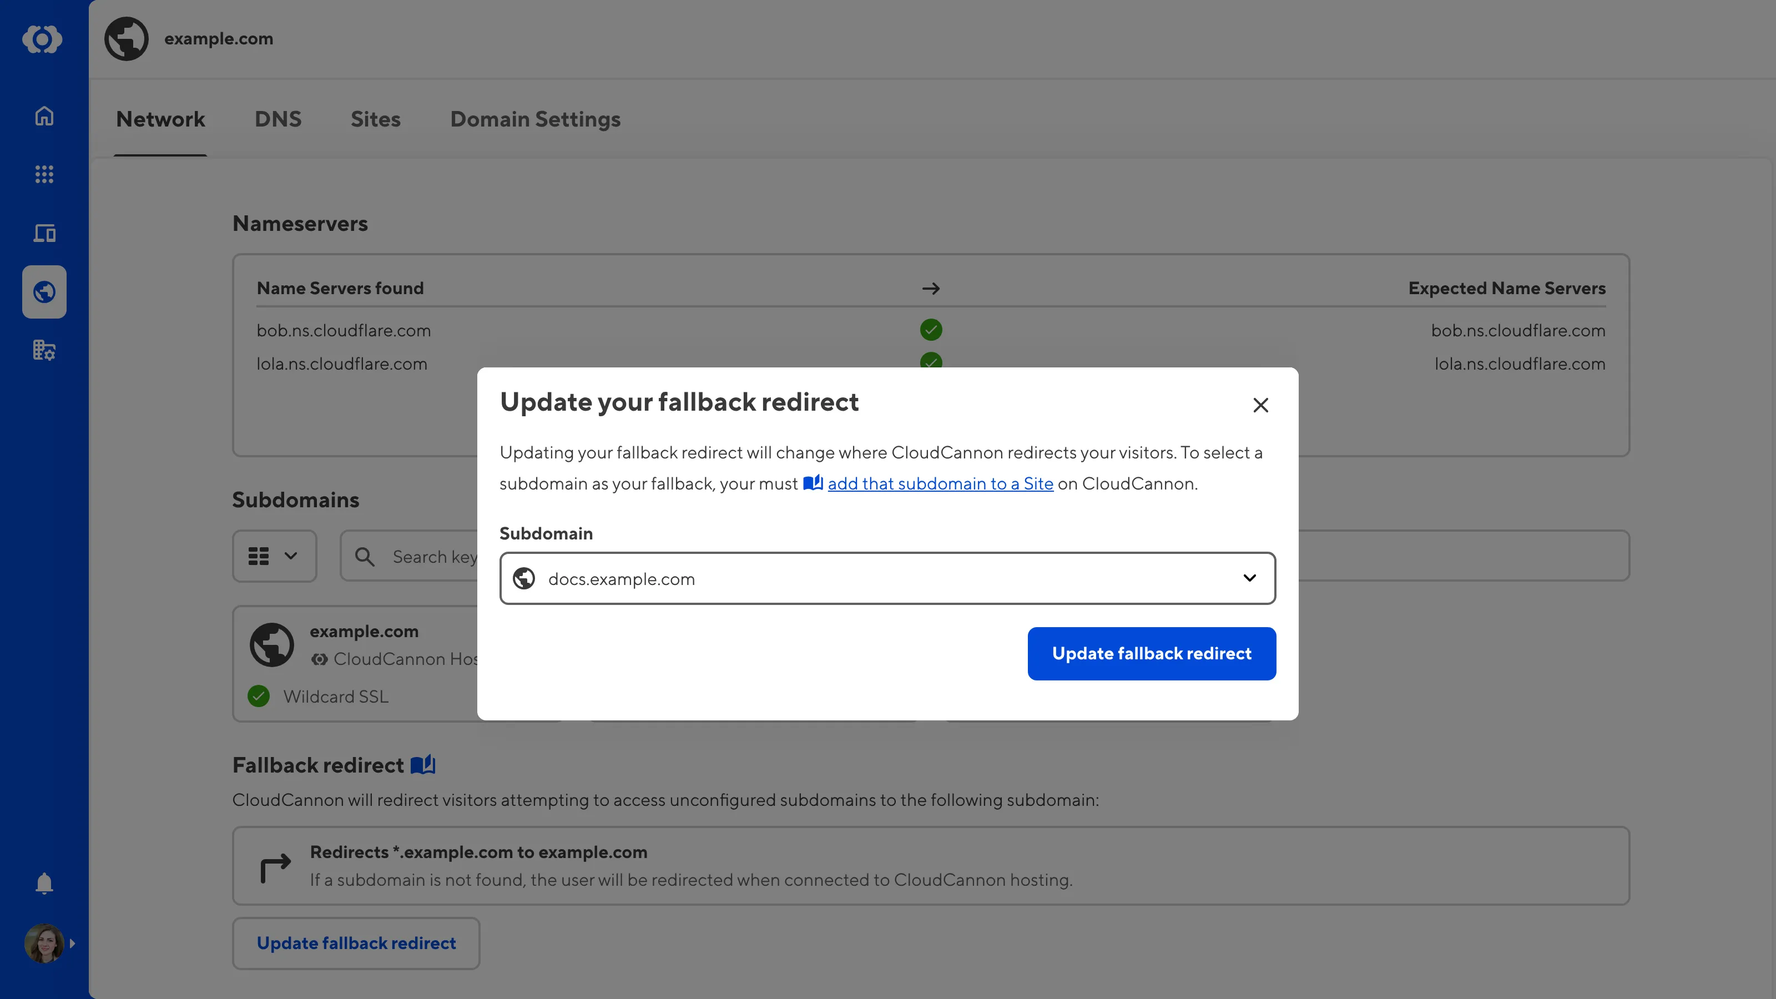Select the devices icon in the sidebar

pos(43,233)
